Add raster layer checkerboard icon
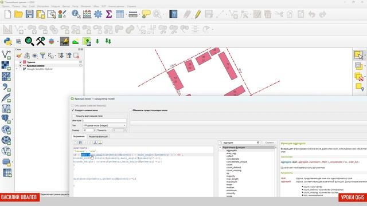This screenshot has width=367, height=206. (x=6, y=66)
